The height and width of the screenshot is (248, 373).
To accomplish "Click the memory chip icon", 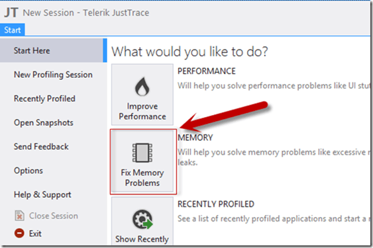I will click(142, 153).
